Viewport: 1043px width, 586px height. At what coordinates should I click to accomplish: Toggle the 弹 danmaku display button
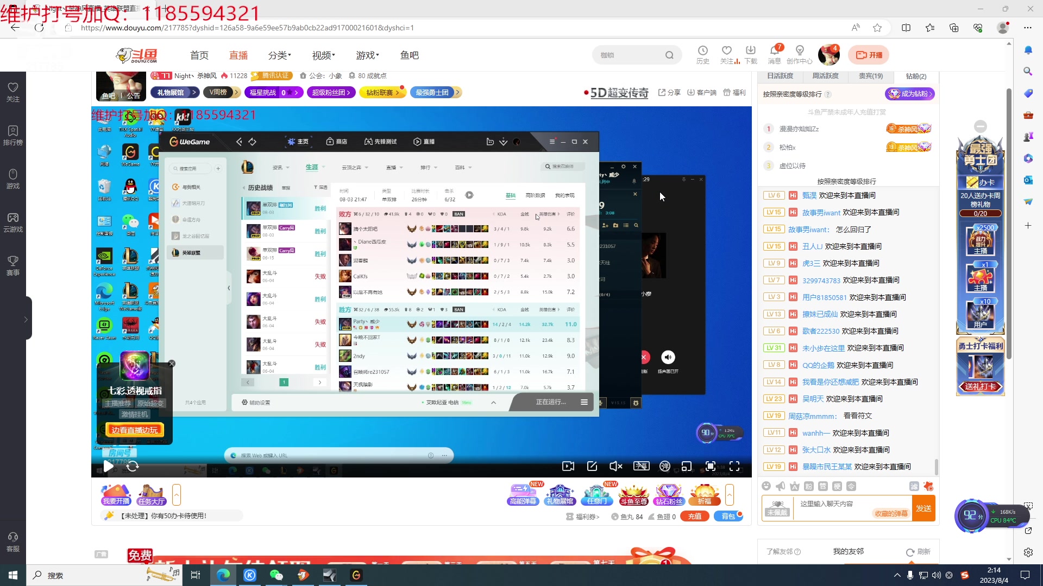tap(664, 466)
